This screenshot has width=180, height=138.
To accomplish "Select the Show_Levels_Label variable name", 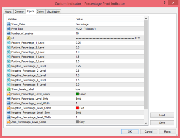I will pos(22,89).
